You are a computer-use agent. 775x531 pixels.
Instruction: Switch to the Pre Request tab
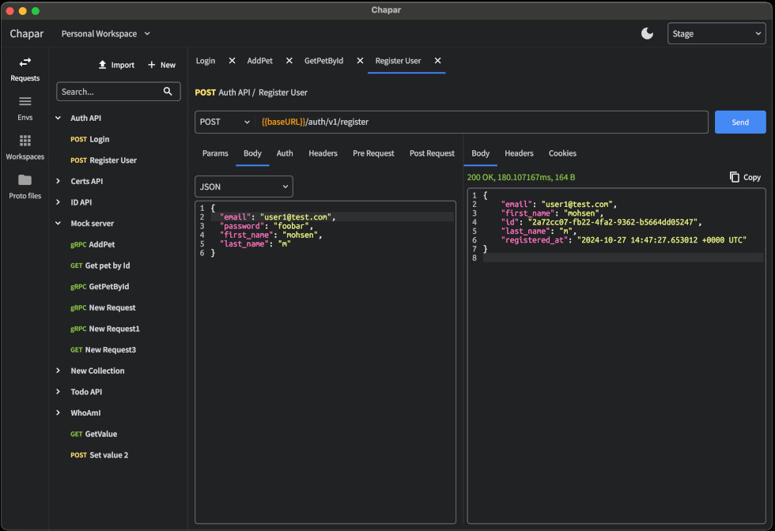(x=373, y=153)
